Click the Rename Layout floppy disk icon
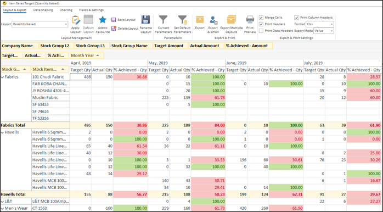 [145, 20]
